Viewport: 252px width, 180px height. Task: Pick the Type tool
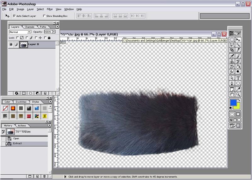(x=238, y=78)
